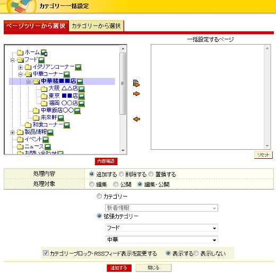Click the リセット button

point(263,155)
